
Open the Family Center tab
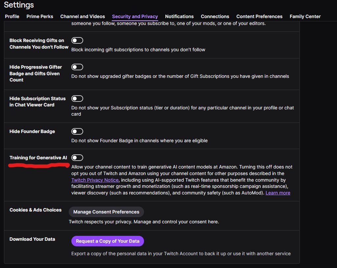click(305, 16)
